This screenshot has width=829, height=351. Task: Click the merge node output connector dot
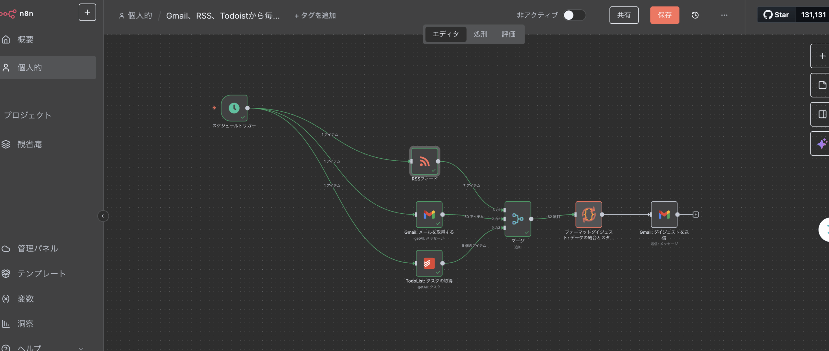pos(531,219)
